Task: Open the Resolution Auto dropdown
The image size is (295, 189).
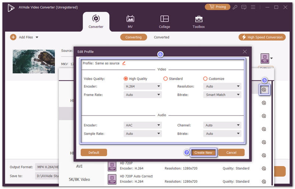Action: point(222,86)
